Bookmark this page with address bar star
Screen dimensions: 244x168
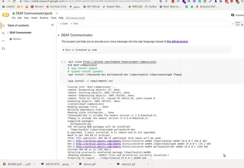166,1
